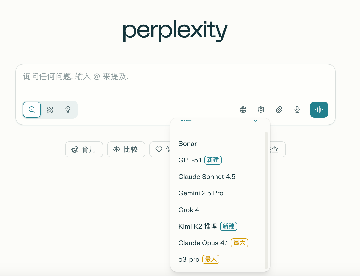The height and width of the screenshot is (276, 360).
Task: Click the rocking horse Parenting icon
Action: tap(75, 150)
